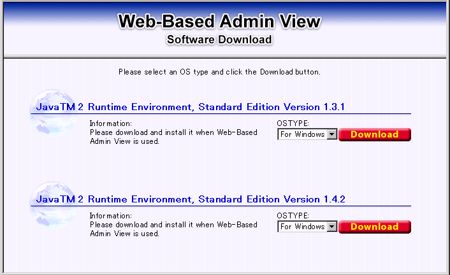Viewport: 450px width, 275px height.
Task: Click the OSTYPE label for Version 1.3.1
Action: [x=293, y=123]
